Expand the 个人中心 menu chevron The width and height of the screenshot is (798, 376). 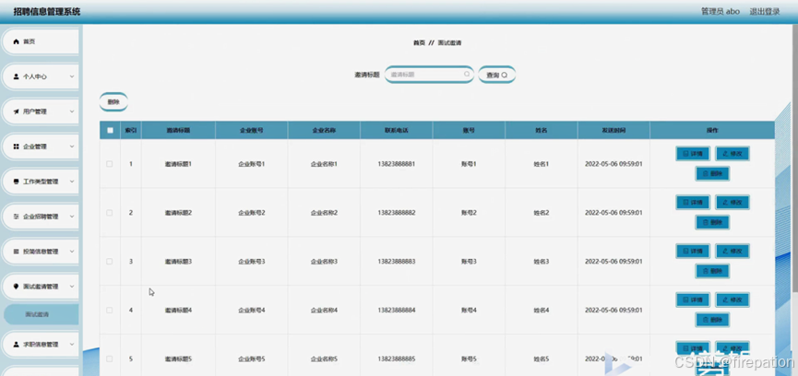tap(72, 76)
